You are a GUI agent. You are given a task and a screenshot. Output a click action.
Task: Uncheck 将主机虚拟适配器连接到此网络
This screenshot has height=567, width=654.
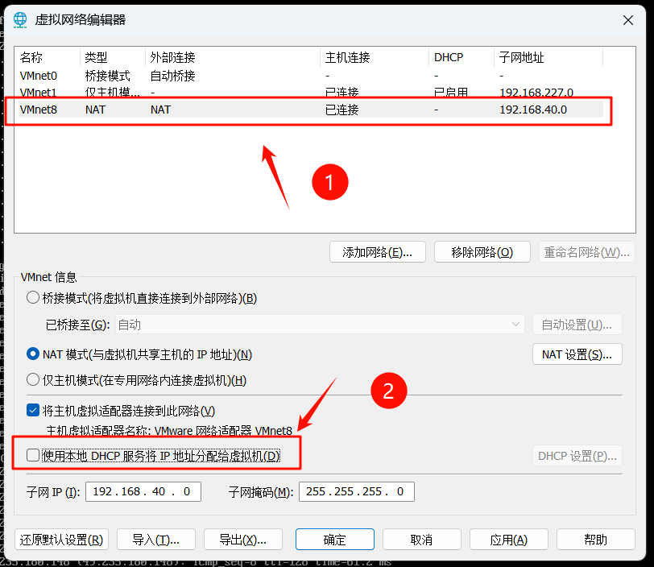click(32, 410)
